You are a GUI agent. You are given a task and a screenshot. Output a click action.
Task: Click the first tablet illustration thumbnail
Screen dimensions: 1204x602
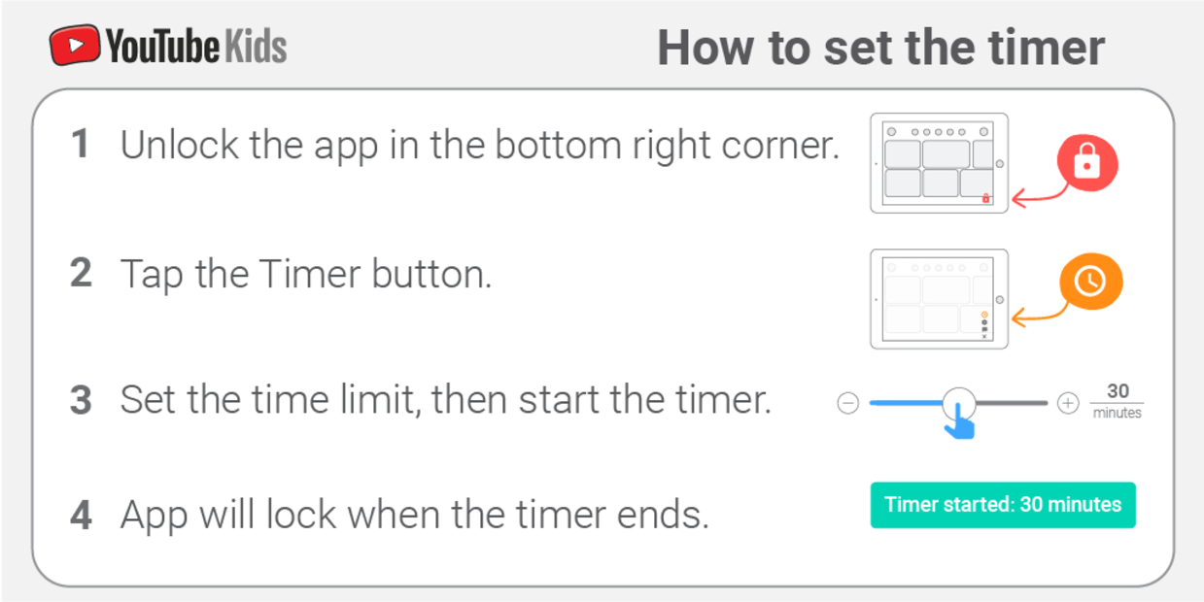[939, 163]
